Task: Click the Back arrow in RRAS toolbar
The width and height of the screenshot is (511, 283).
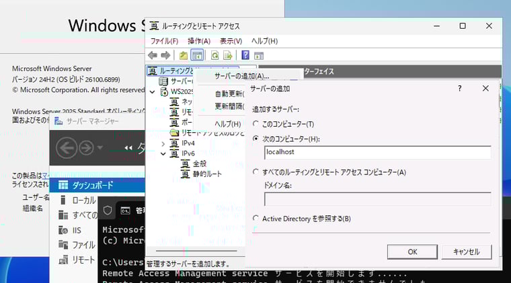Action: [x=153, y=55]
